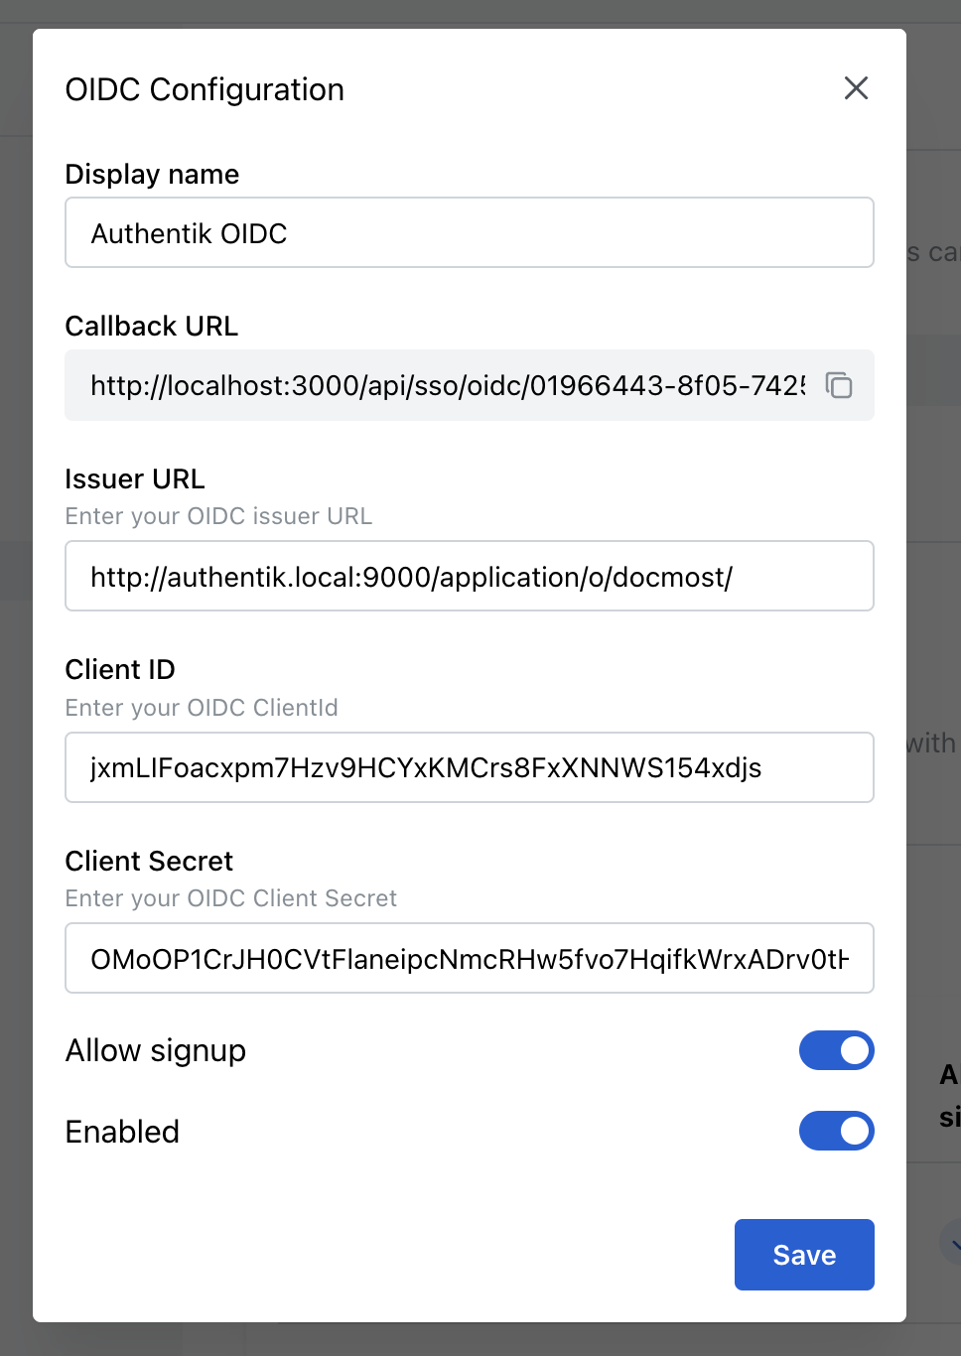
Task: Click the "Enter your OIDC Client Secret" hint
Action: click(230, 898)
